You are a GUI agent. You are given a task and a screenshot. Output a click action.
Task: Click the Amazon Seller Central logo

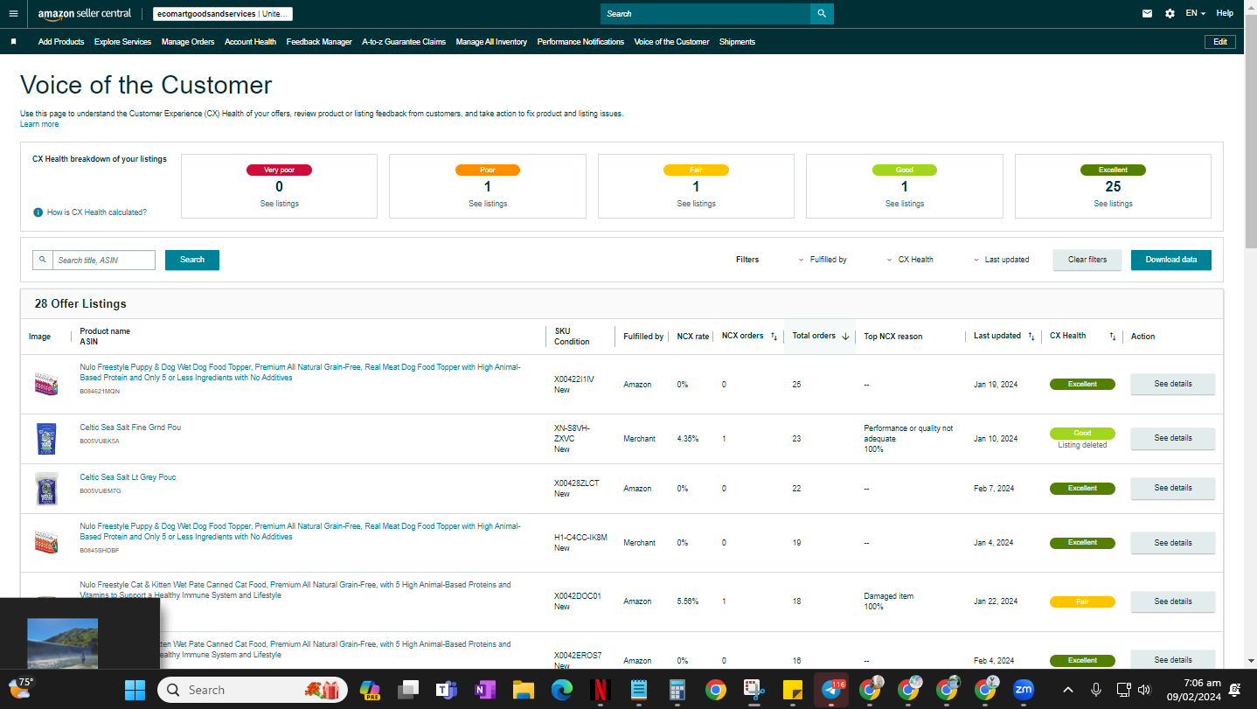coord(85,14)
